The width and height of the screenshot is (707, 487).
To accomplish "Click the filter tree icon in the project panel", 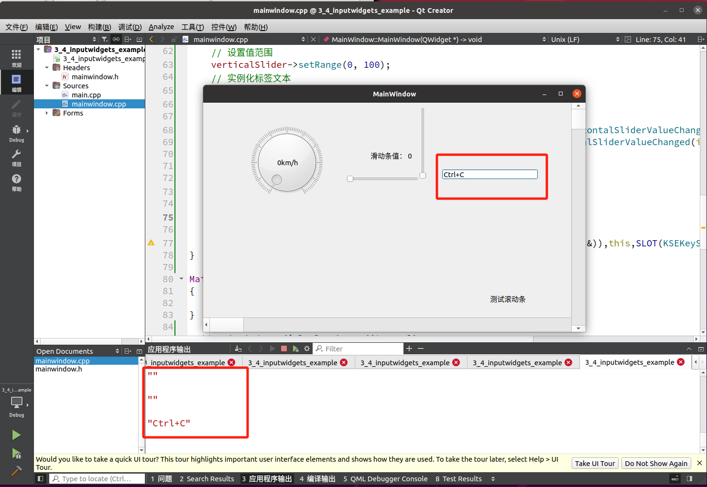I will [x=105, y=39].
